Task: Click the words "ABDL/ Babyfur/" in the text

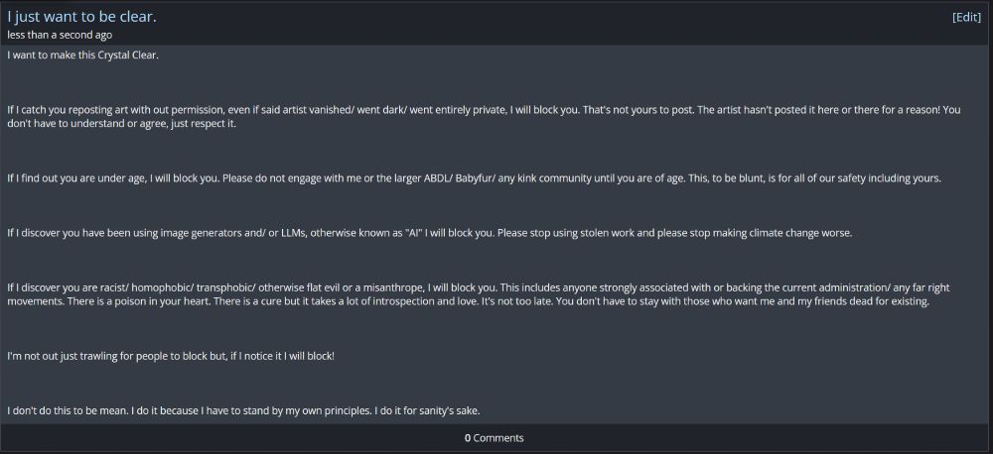Action: point(459,178)
